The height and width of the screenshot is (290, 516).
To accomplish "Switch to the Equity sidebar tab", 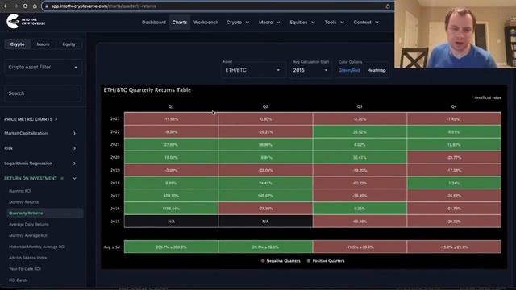I will pyautogui.click(x=69, y=44).
